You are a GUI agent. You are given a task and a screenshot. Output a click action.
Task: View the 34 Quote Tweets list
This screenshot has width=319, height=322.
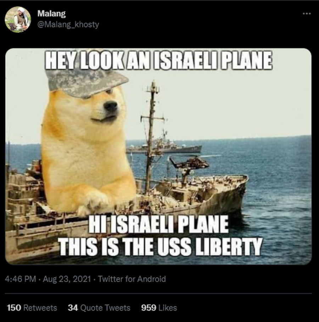point(99,308)
